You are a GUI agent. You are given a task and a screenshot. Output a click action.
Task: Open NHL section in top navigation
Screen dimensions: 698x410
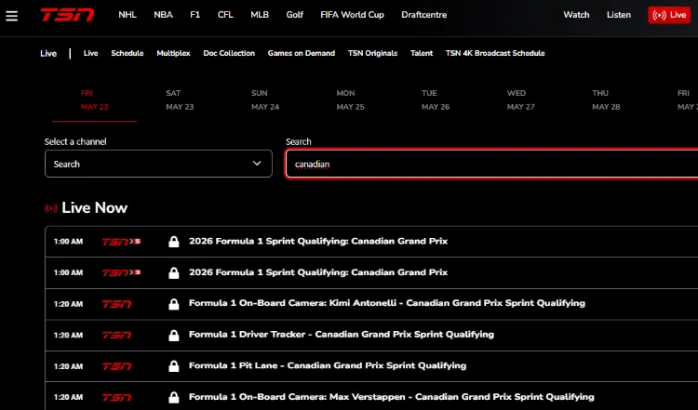pyautogui.click(x=128, y=15)
